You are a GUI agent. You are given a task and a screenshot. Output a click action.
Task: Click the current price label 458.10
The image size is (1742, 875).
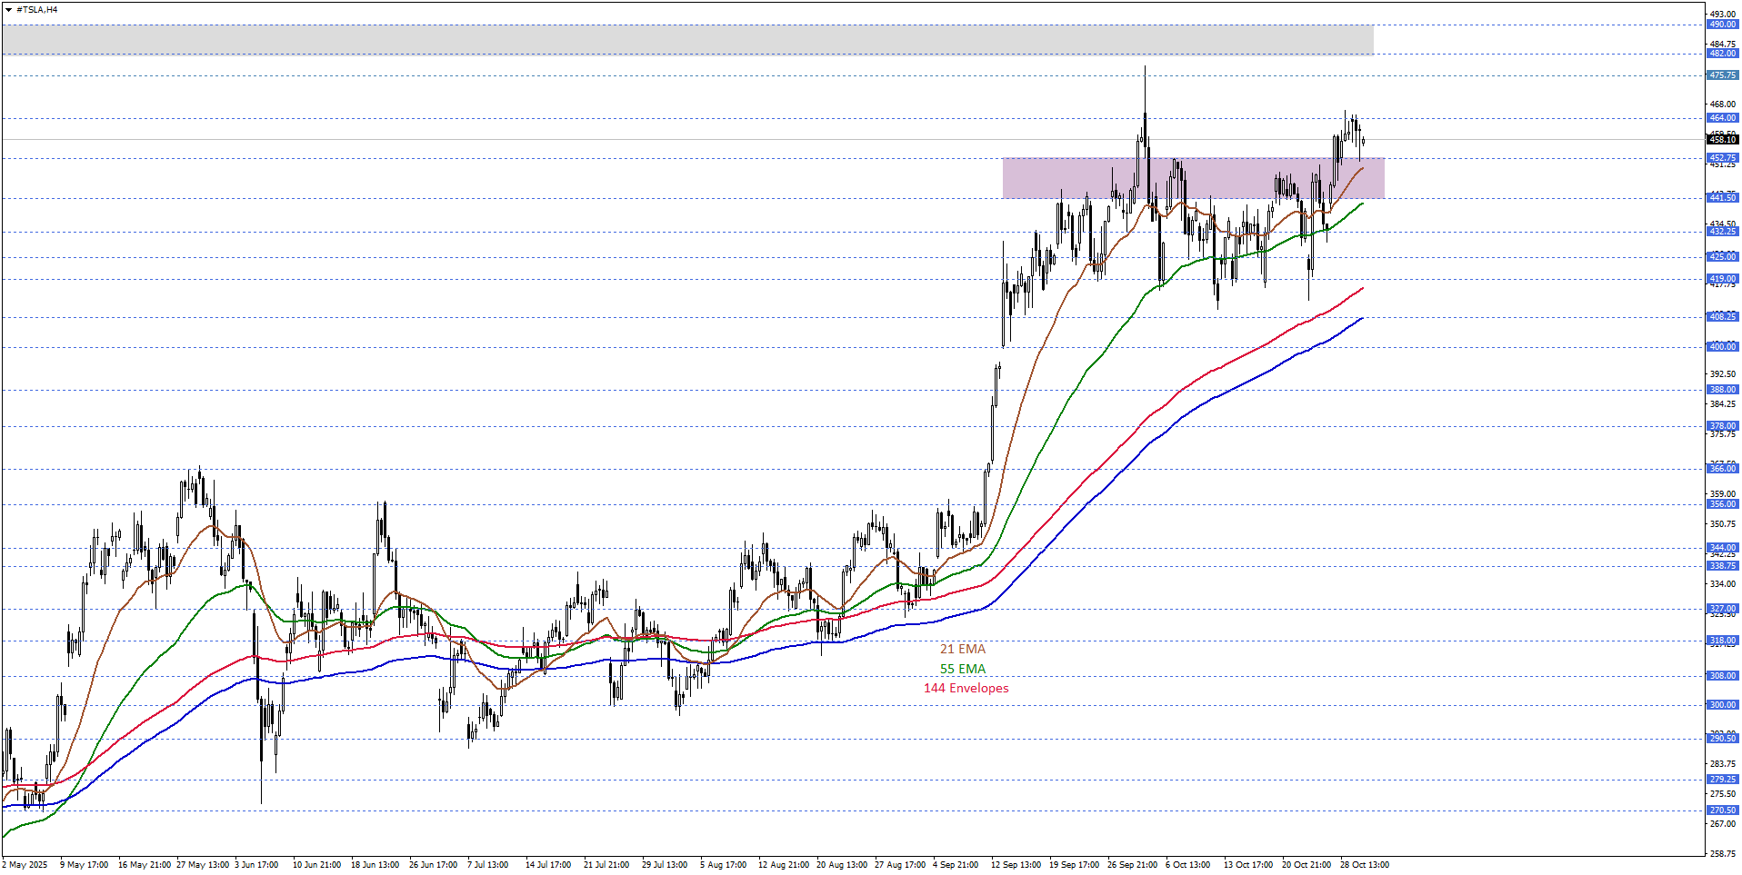point(1722,139)
